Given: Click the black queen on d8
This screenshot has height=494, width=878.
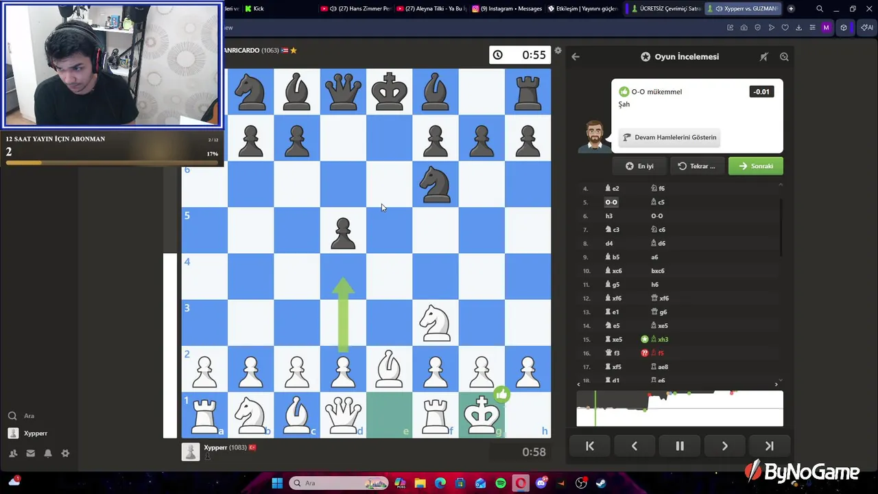Looking at the screenshot, I should coord(343,91).
